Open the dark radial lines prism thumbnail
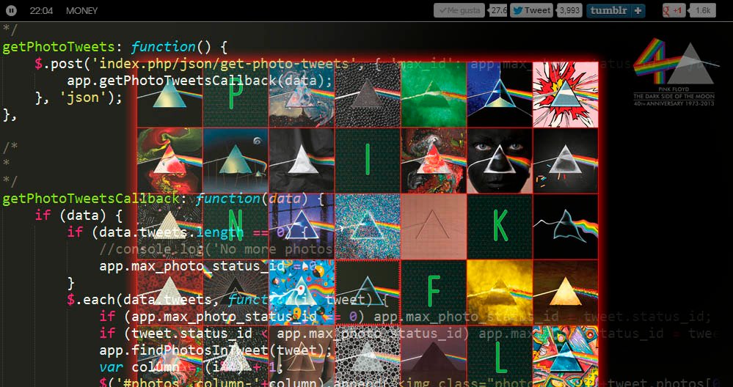733x387 pixels. pos(236,292)
